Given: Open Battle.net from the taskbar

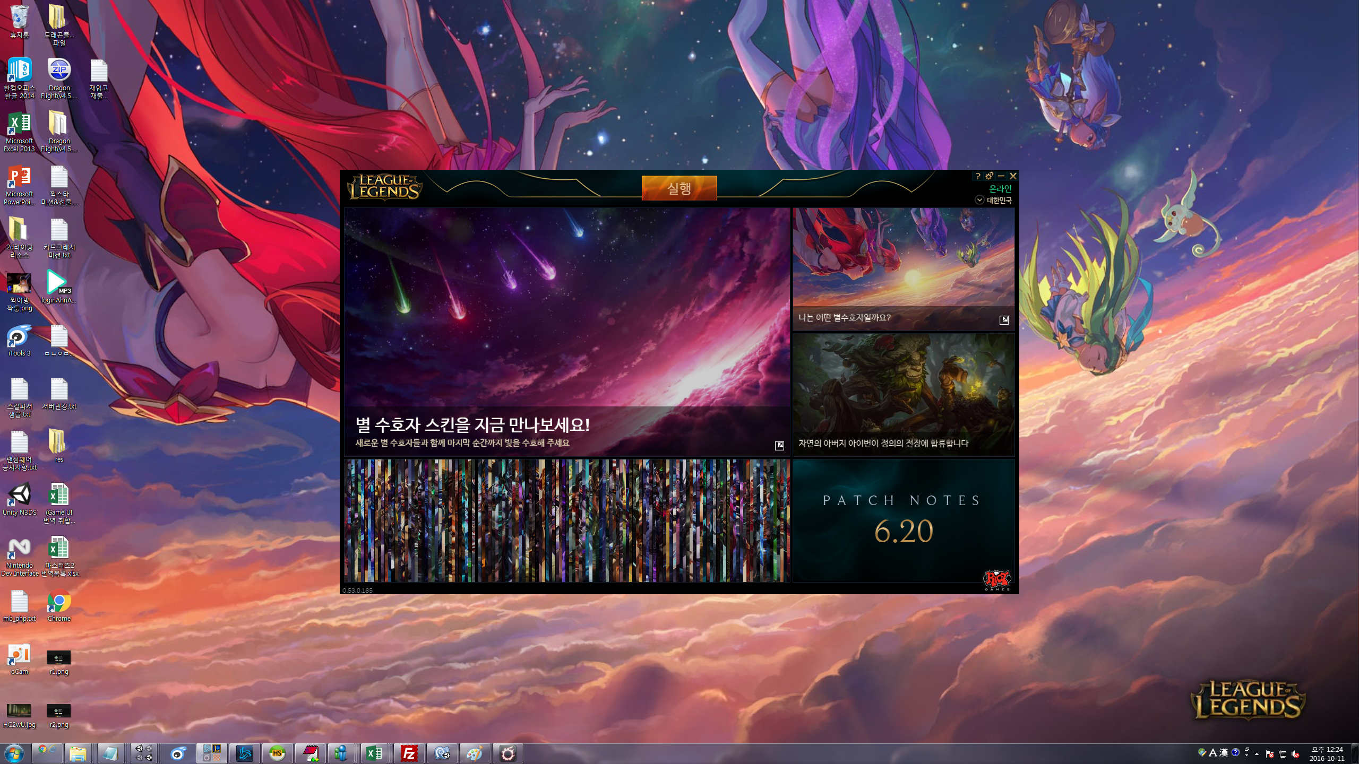Looking at the screenshot, I should [x=245, y=753].
